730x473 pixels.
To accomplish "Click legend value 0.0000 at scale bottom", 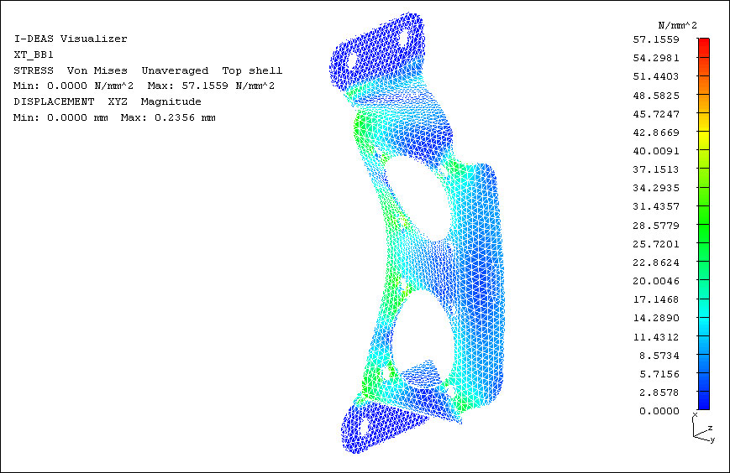I will coord(659,411).
